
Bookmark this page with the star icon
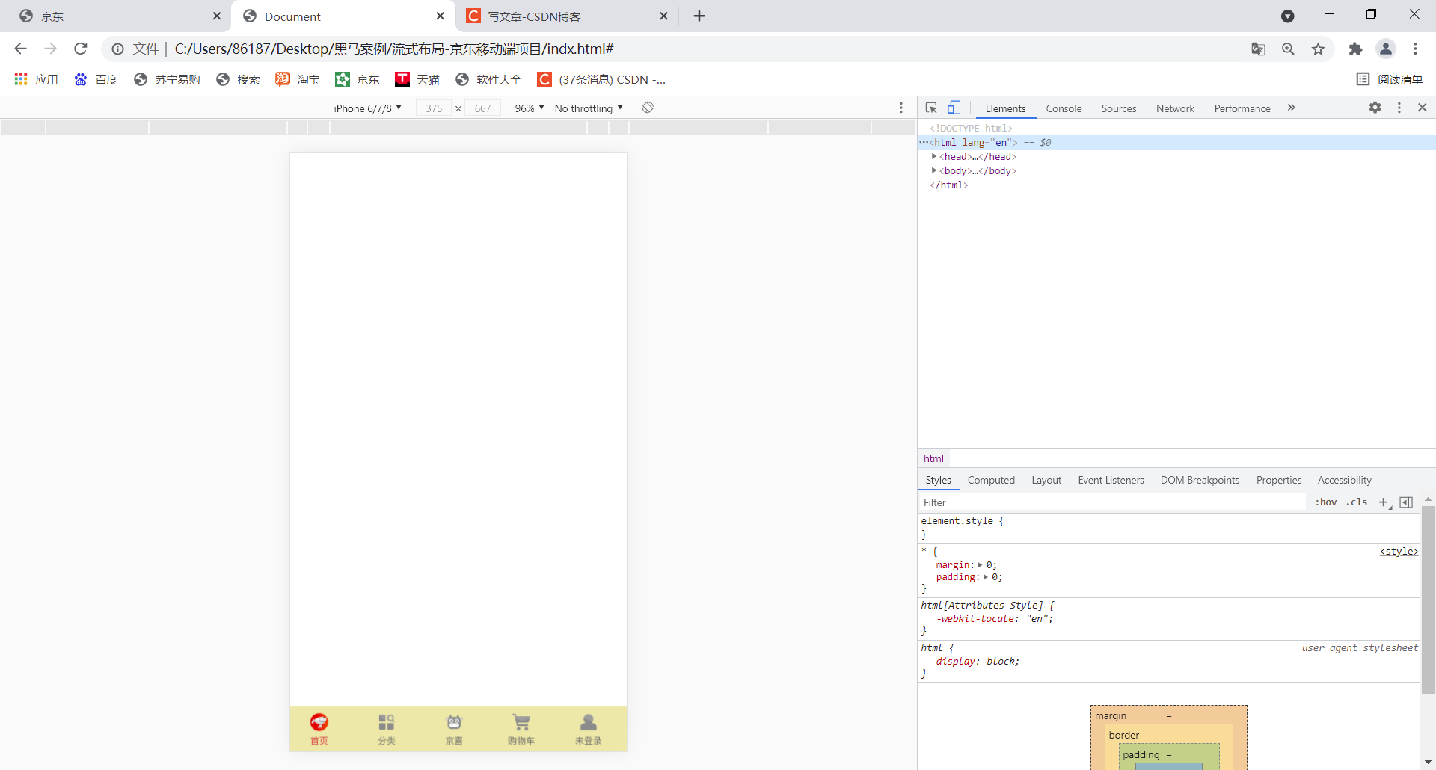(1318, 49)
